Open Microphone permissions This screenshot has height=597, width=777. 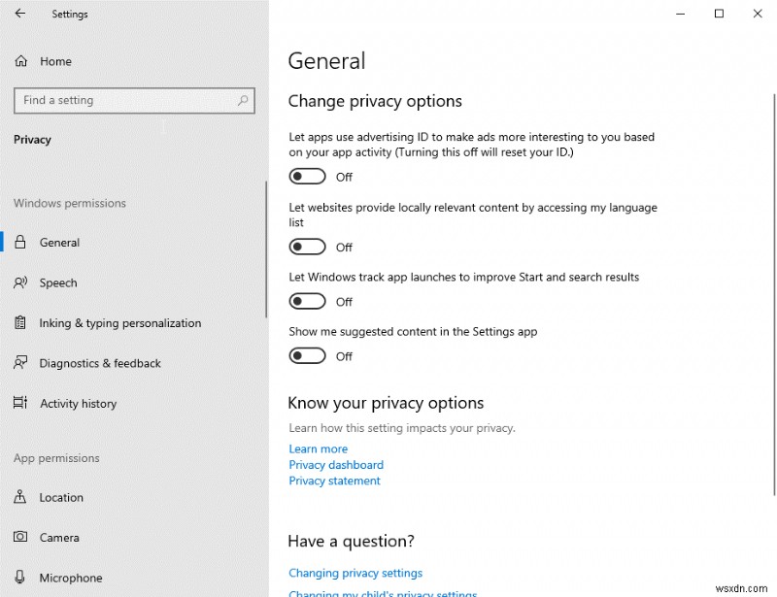click(x=70, y=577)
